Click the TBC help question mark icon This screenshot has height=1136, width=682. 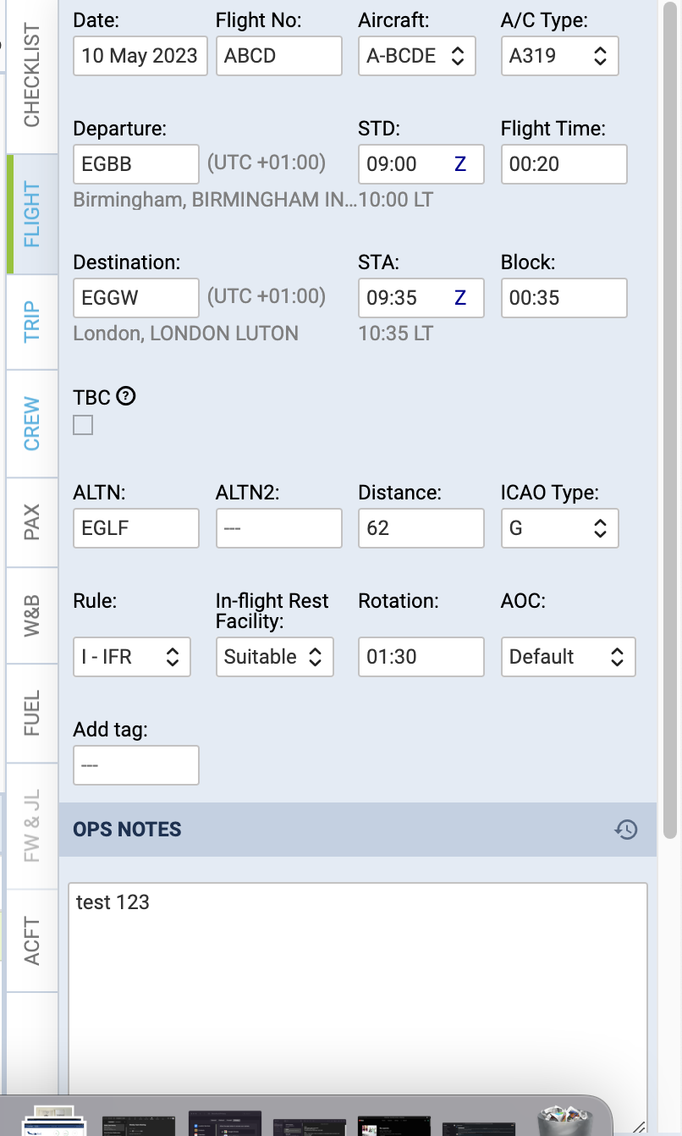pos(126,395)
